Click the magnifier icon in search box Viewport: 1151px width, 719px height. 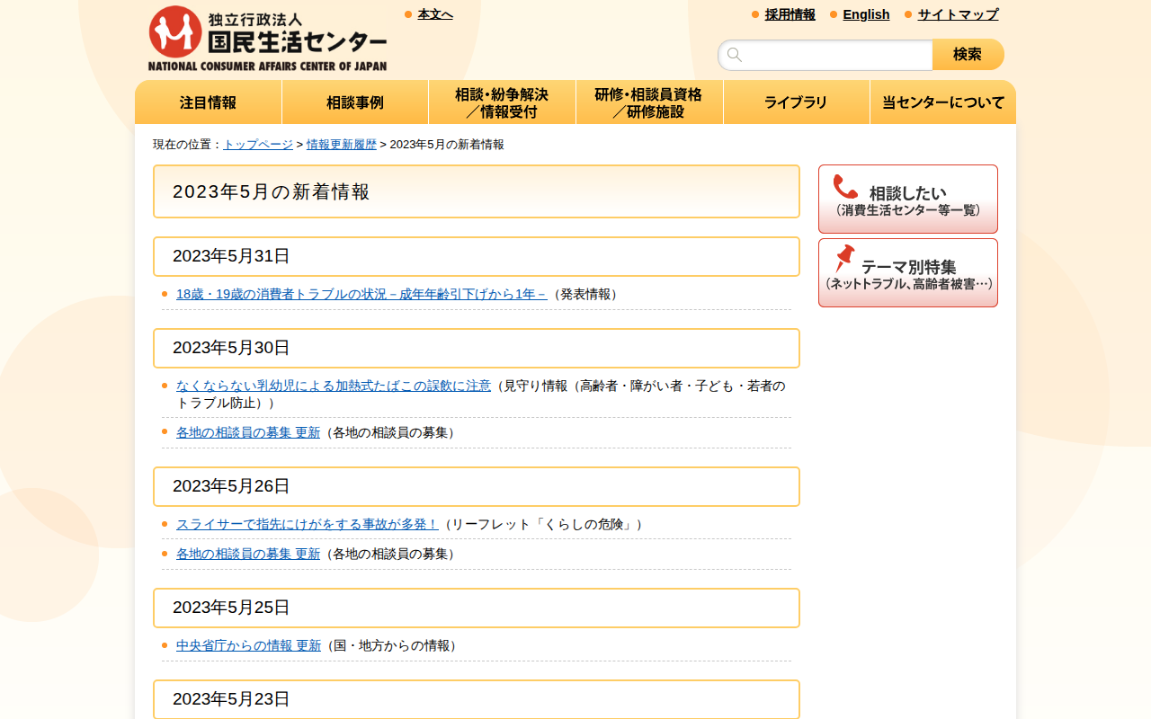point(735,55)
